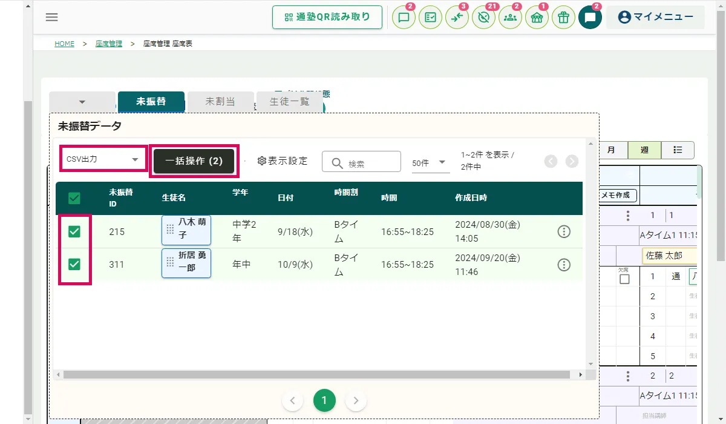Click the 10/9(水) date cell
726x424 pixels.
[295, 264]
